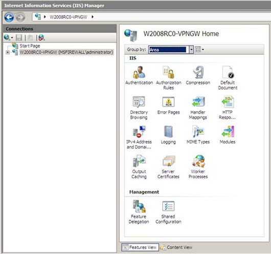This screenshot has height=254, width=271.
Task: Open the Compression feature
Action: coord(198,75)
